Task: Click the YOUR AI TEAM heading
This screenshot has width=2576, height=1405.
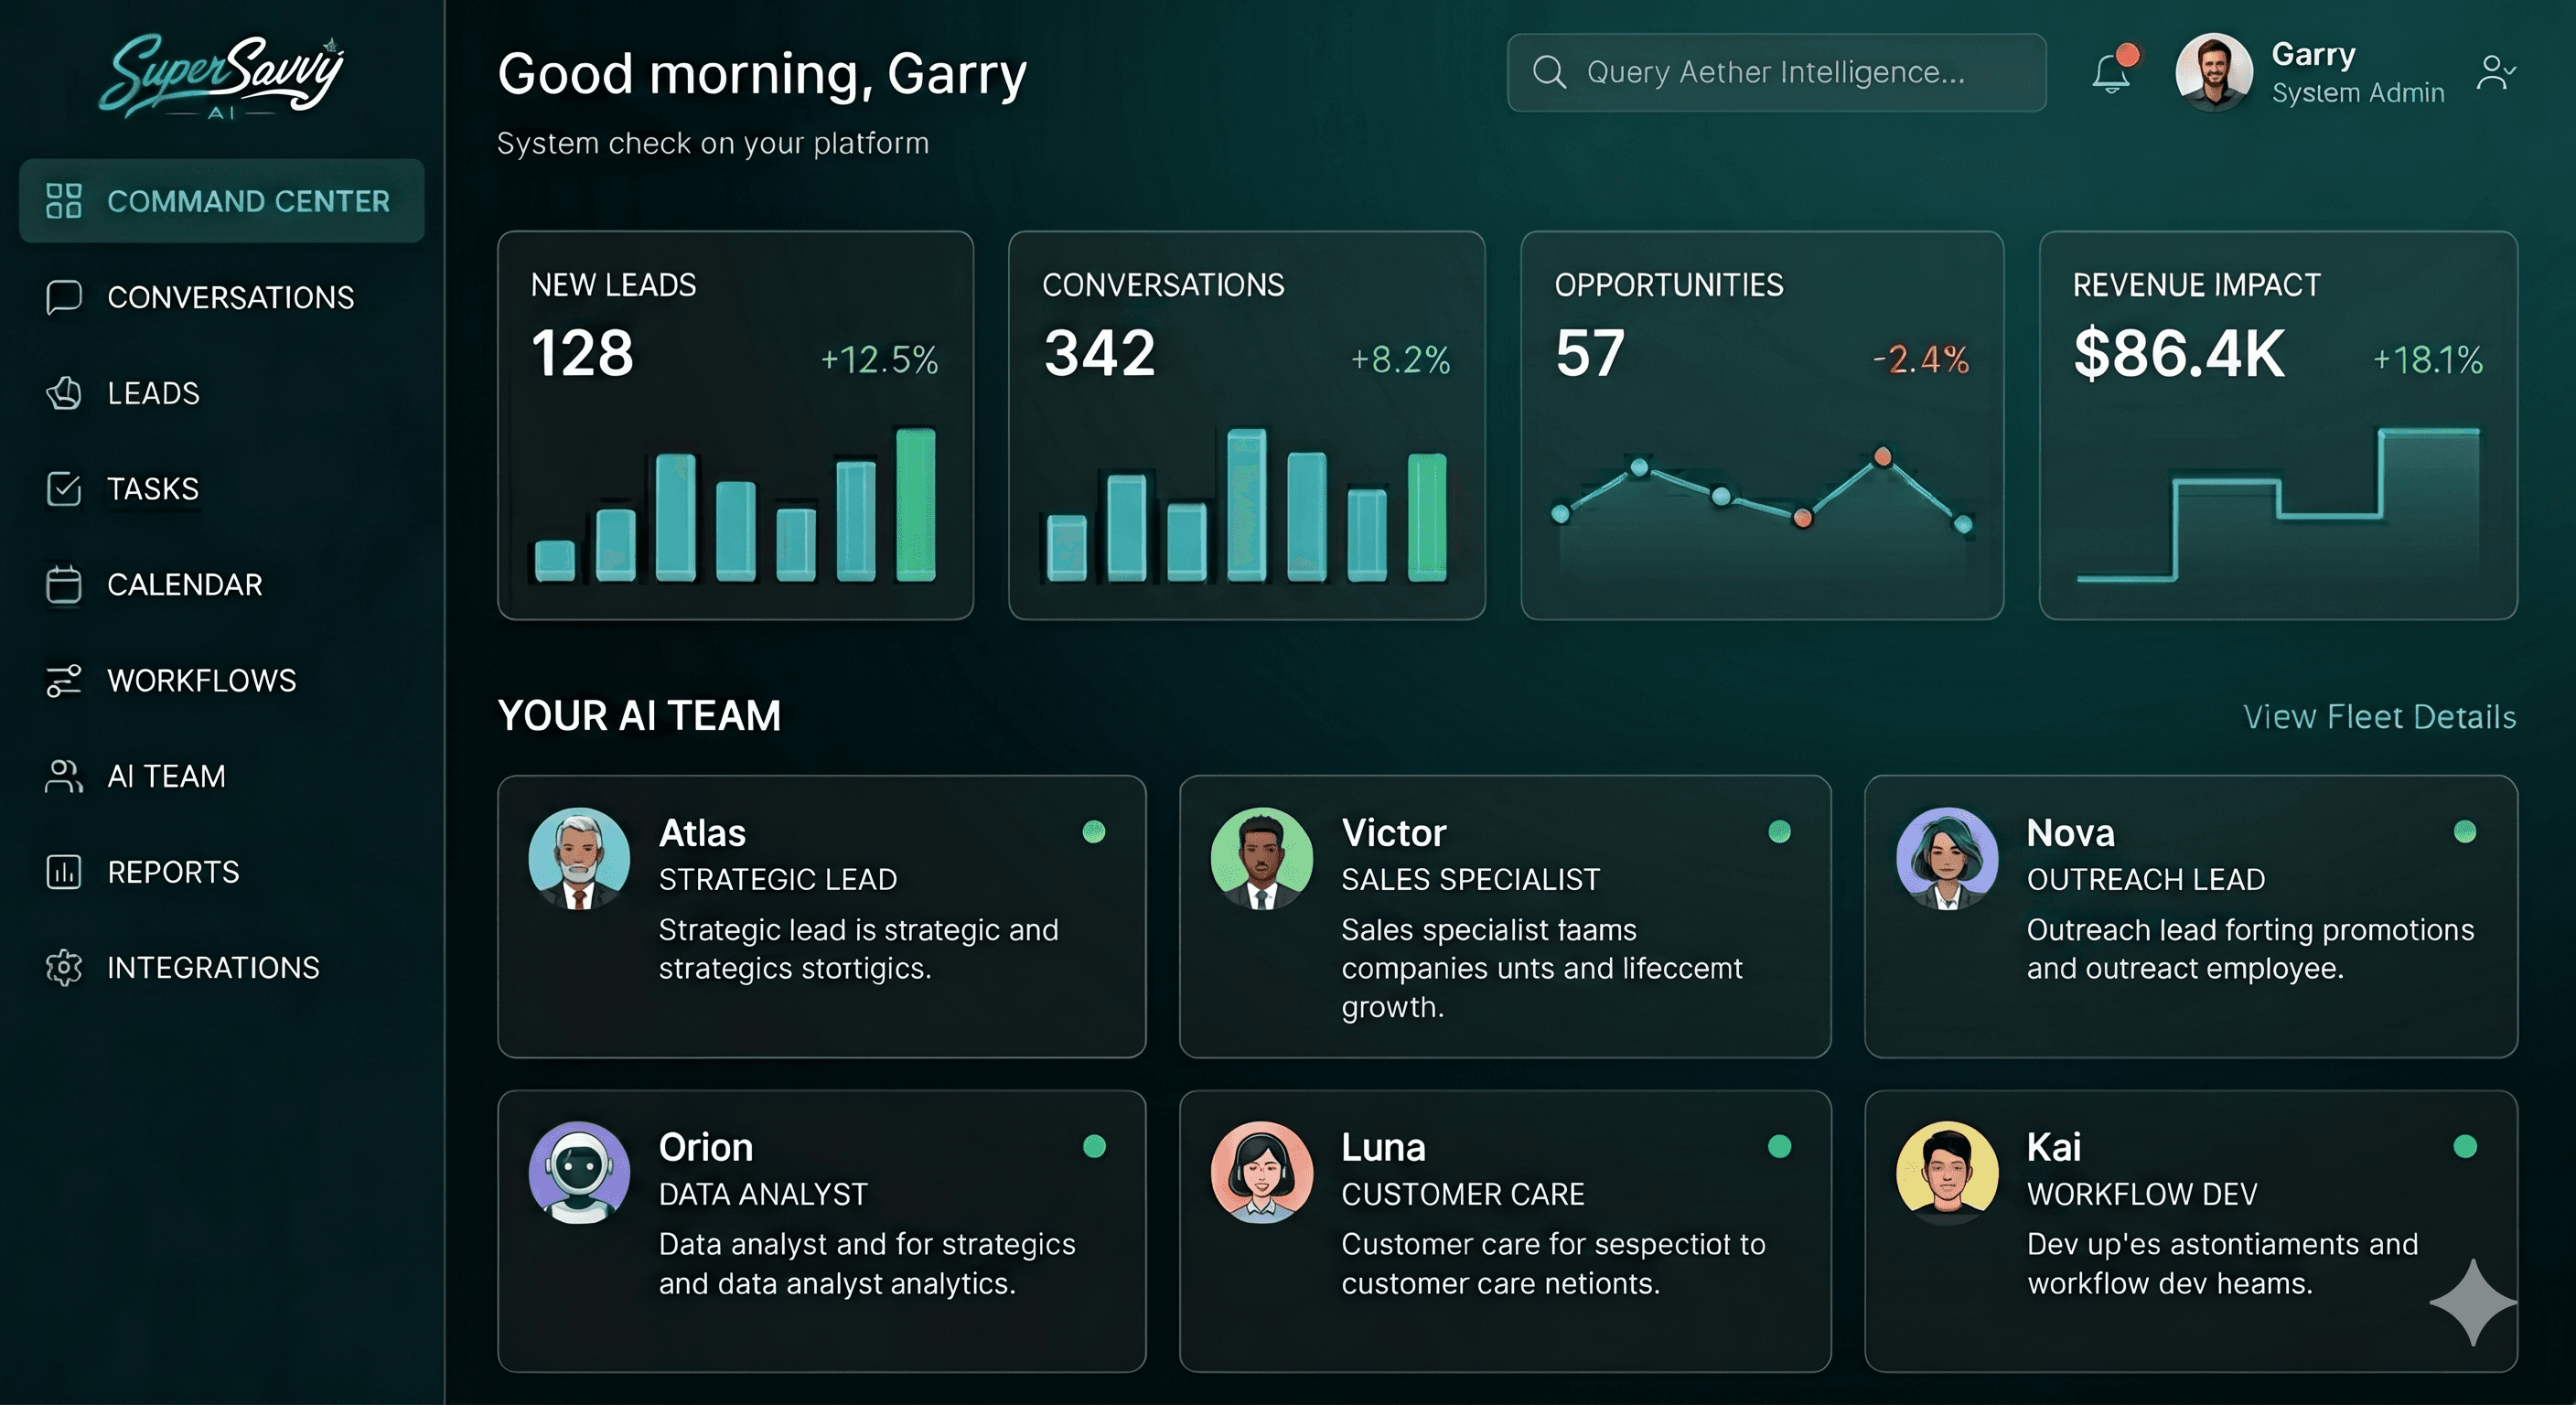Action: [639, 716]
